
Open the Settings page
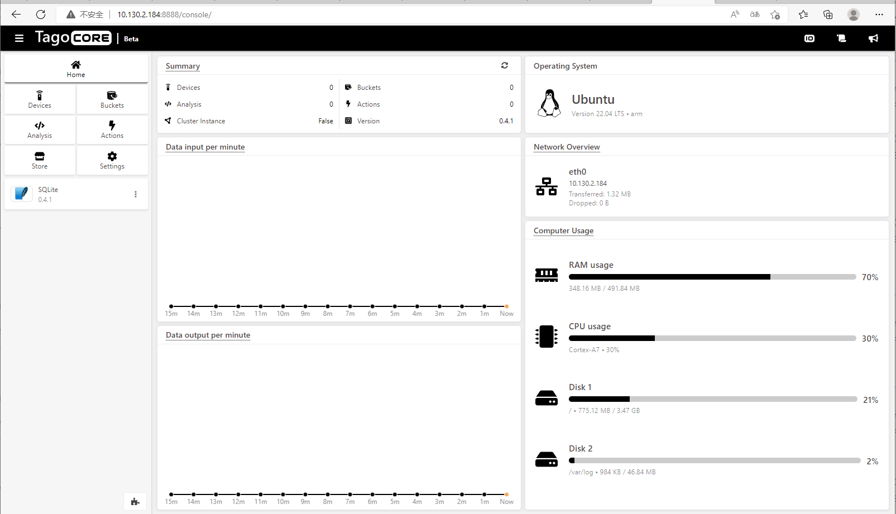click(112, 160)
